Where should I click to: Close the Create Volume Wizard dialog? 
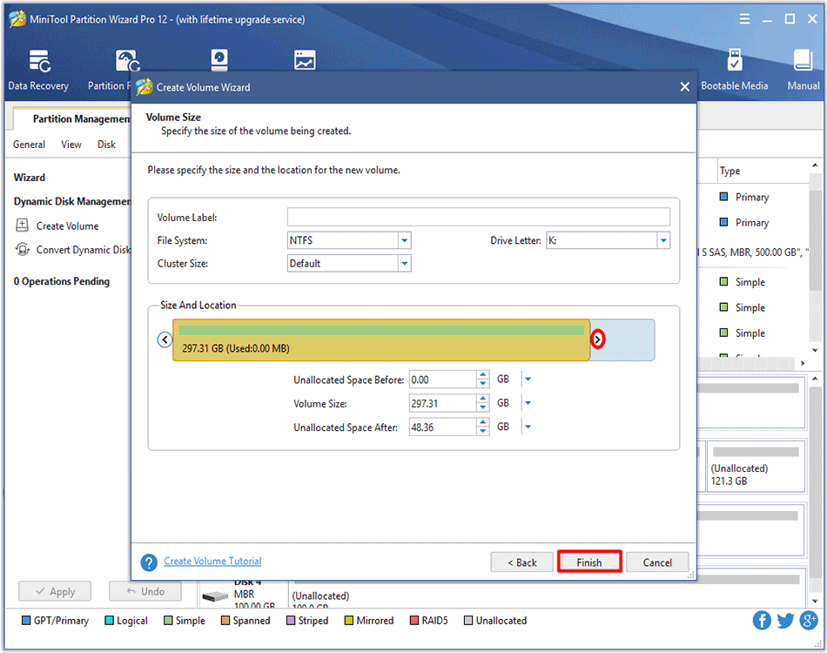pos(684,86)
